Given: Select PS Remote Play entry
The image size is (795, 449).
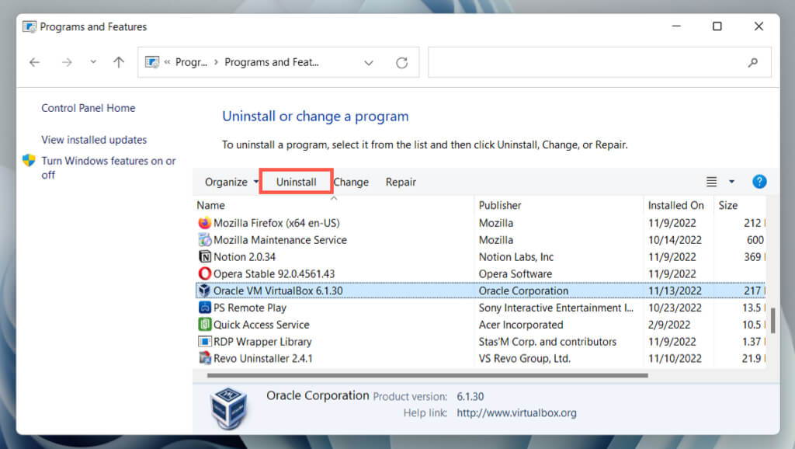Looking at the screenshot, I should point(250,308).
